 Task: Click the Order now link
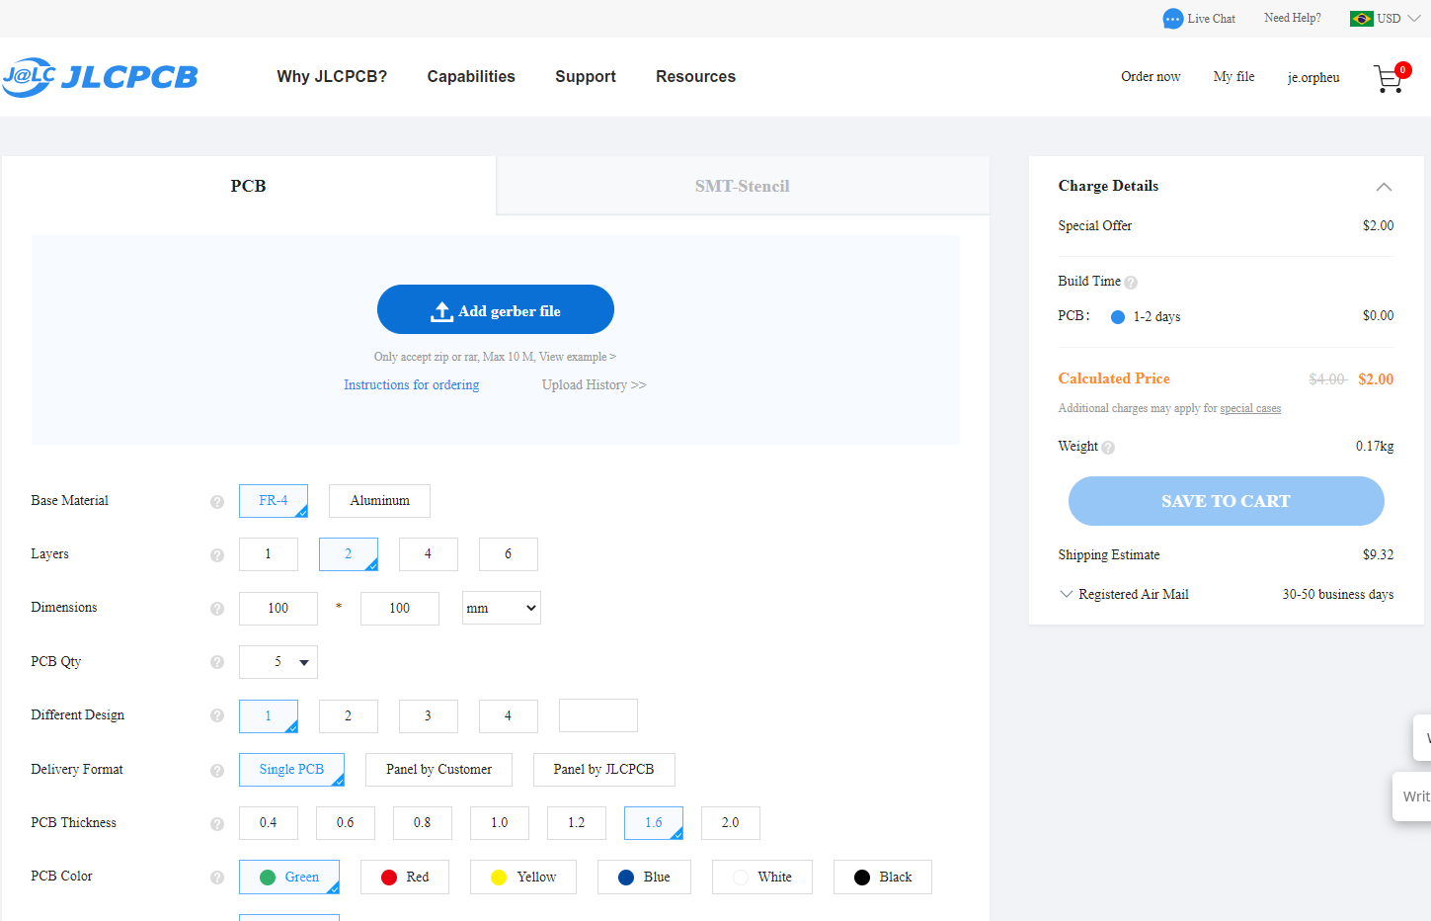pos(1151,77)
